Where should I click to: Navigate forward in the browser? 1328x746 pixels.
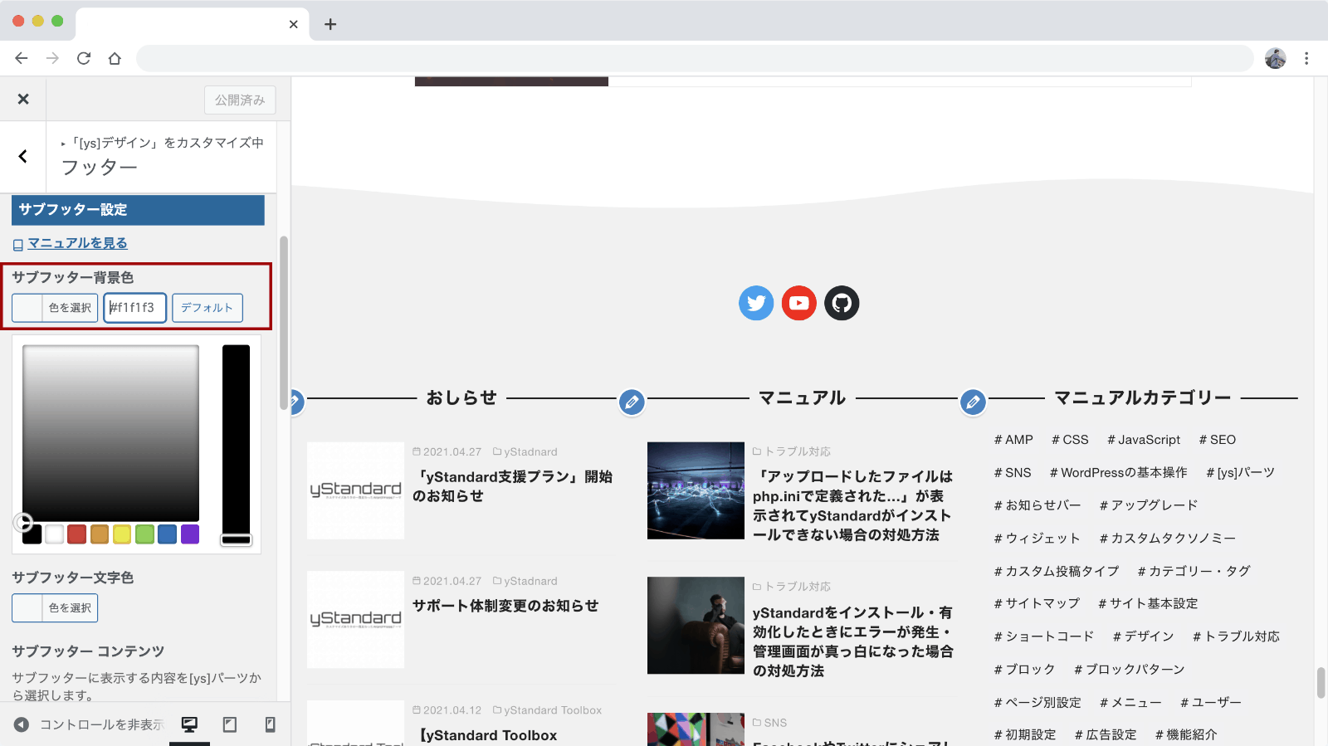(52, 58)
